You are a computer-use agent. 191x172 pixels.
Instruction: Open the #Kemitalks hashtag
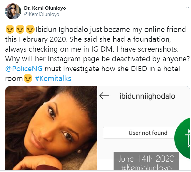pos(53,79)
